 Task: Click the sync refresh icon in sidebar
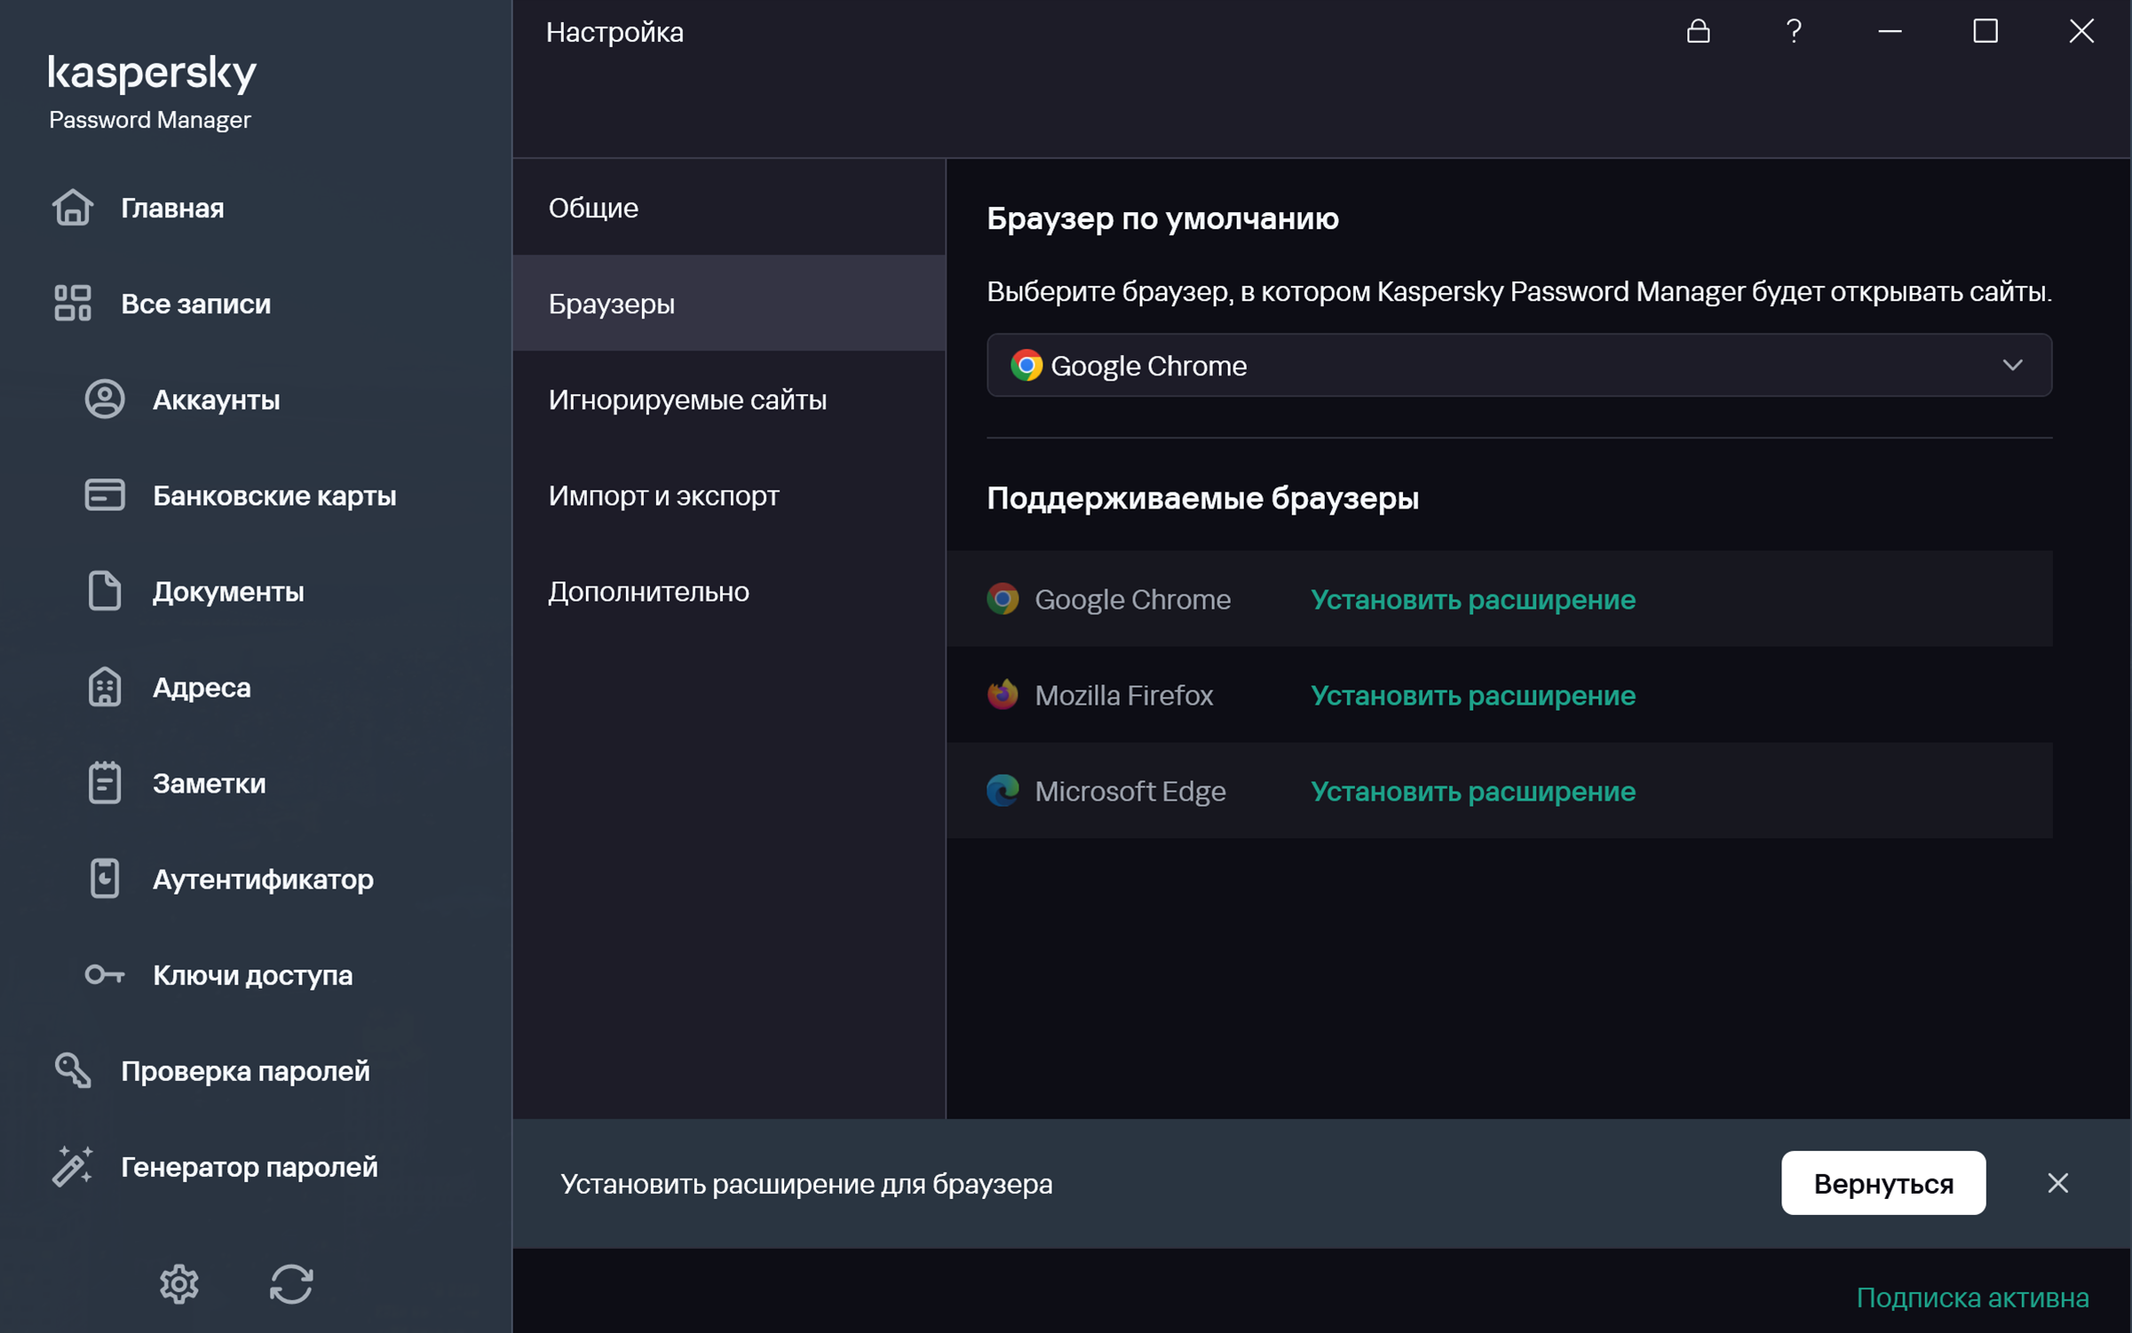[291, 1283]
